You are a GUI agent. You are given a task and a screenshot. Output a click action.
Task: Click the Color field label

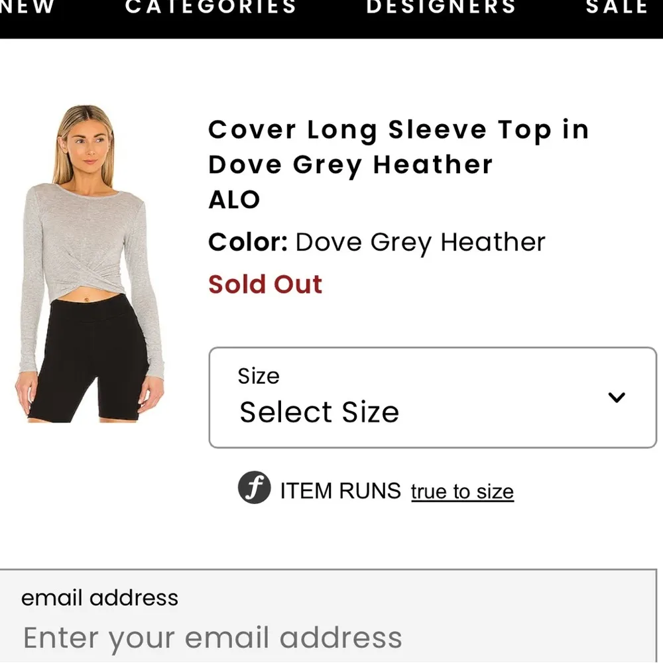[x=247, y=242]
